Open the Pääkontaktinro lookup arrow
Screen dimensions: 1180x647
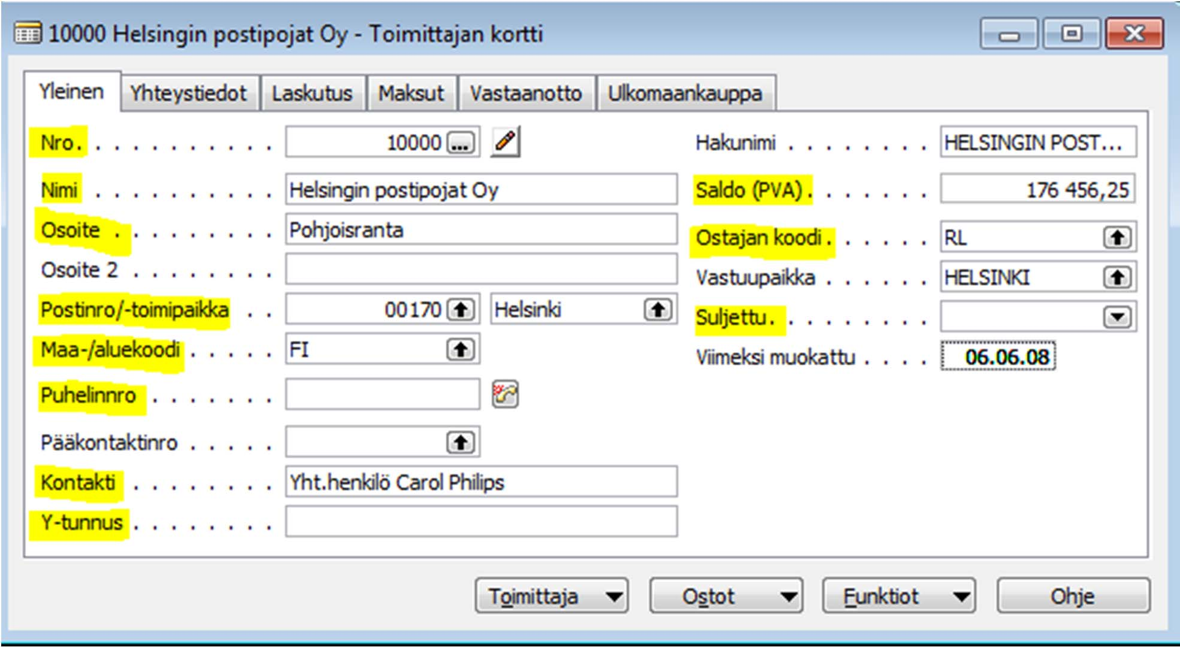(x=461, y=443)
